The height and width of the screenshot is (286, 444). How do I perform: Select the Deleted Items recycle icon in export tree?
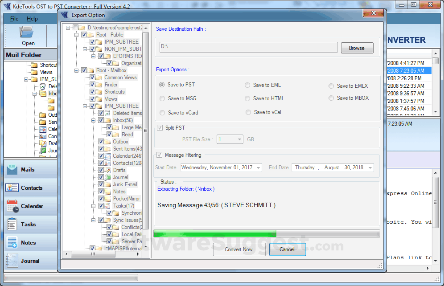(107, 113)
